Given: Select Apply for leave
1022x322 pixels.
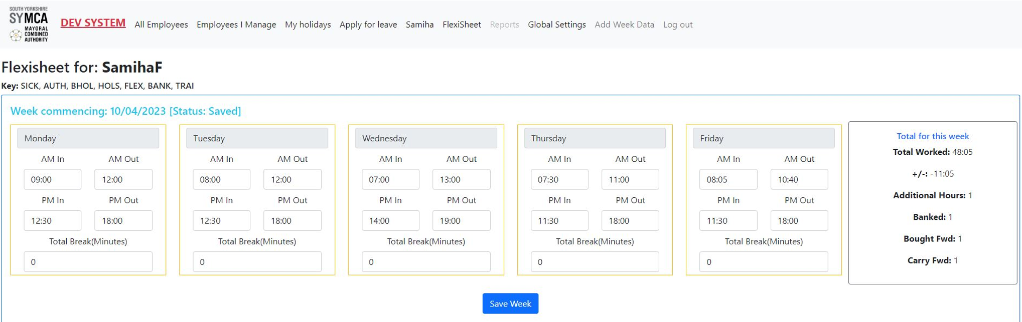Looking at the screenshot, I should click(x=368, y=25).
